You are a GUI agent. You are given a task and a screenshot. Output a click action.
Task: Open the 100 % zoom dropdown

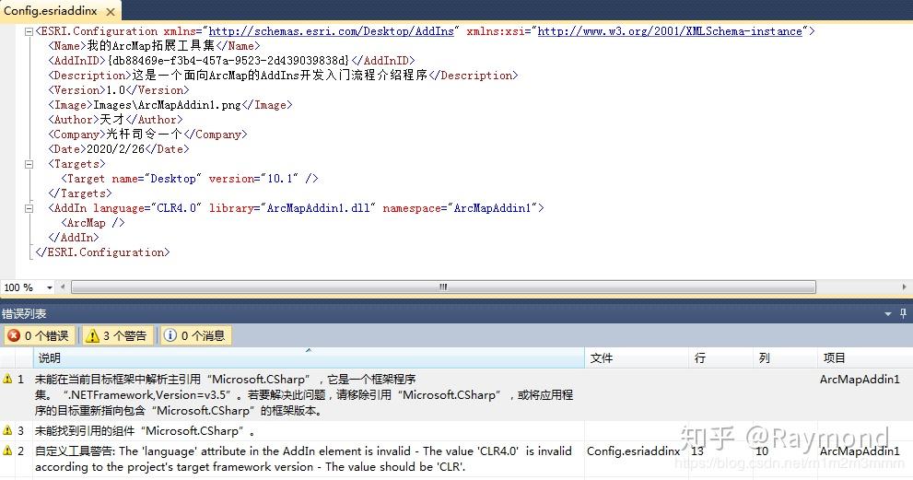click(x=50, y=287)
